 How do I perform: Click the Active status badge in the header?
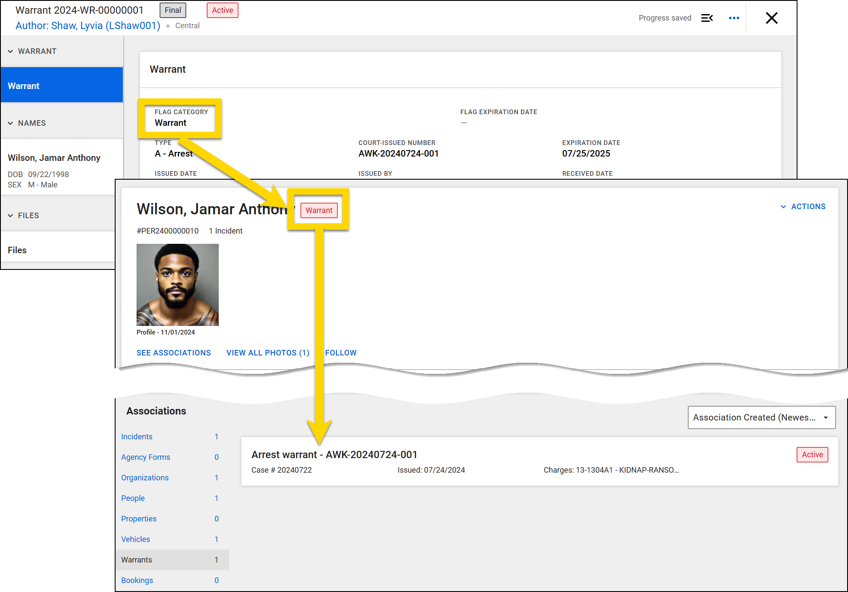point(222,10)
